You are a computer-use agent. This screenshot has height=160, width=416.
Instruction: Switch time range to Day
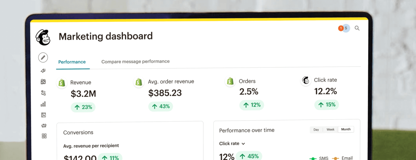[316, 130]
